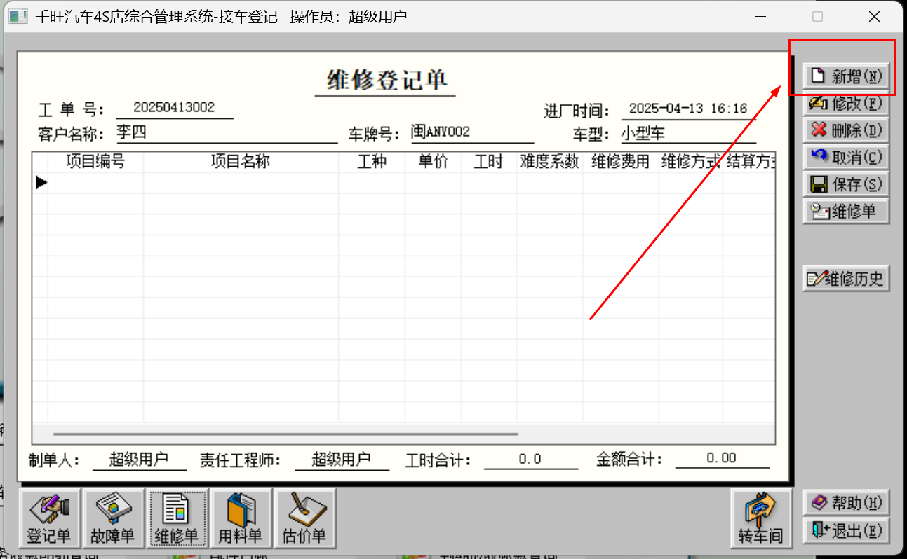
Task: Click the 维修方式 column header
Action: click(x=691, y=162)
